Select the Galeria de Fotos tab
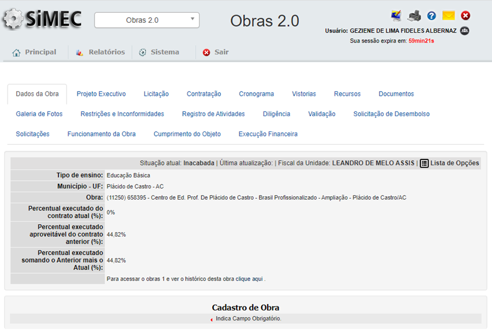 click(39, 114)
